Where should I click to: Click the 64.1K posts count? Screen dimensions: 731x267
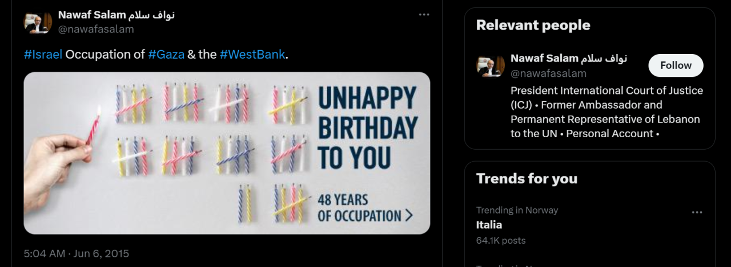coord(501,240)
